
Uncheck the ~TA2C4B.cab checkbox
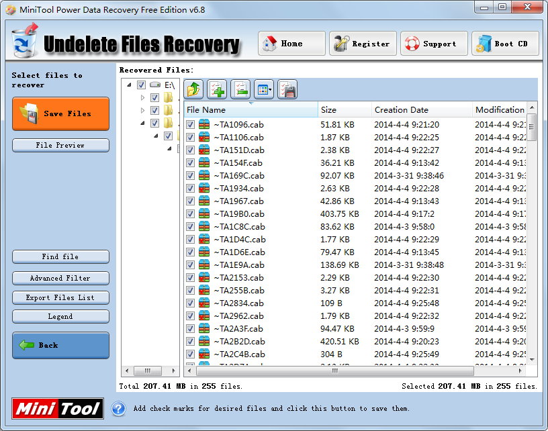point(190,354)
